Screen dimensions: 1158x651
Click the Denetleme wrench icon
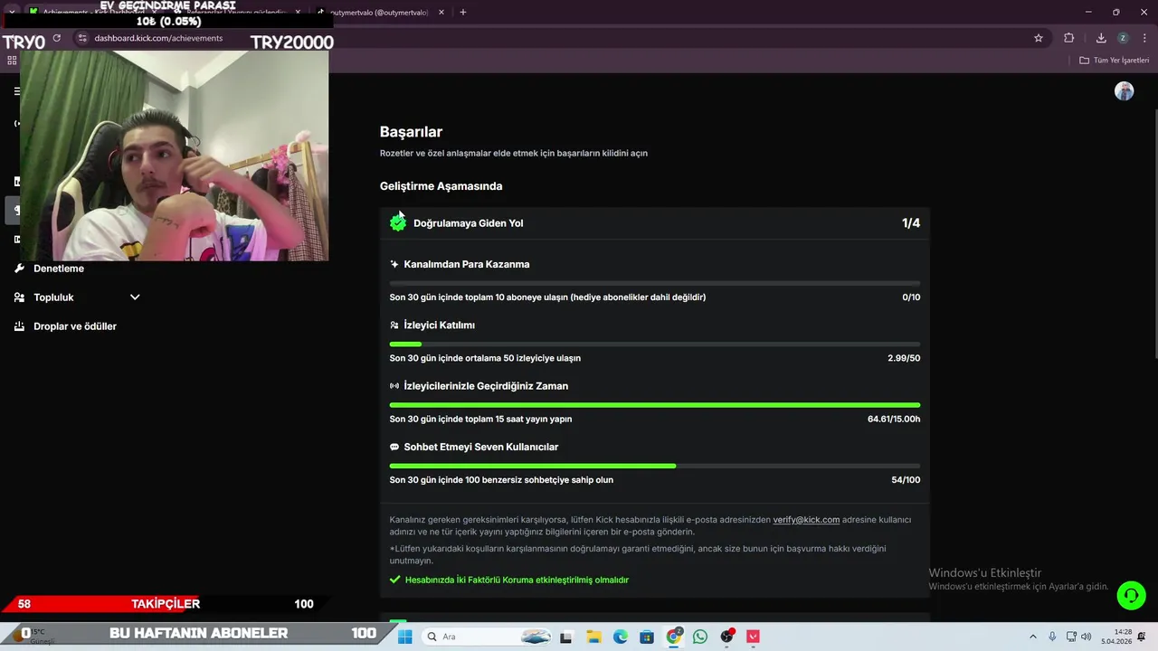click(19, 269)
